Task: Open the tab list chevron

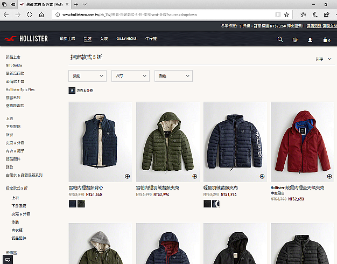Action: [x=85, y=4]
